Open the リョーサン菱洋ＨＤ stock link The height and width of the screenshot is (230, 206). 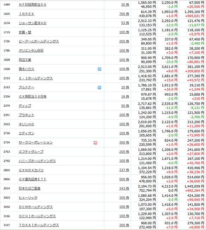(33, 23)
